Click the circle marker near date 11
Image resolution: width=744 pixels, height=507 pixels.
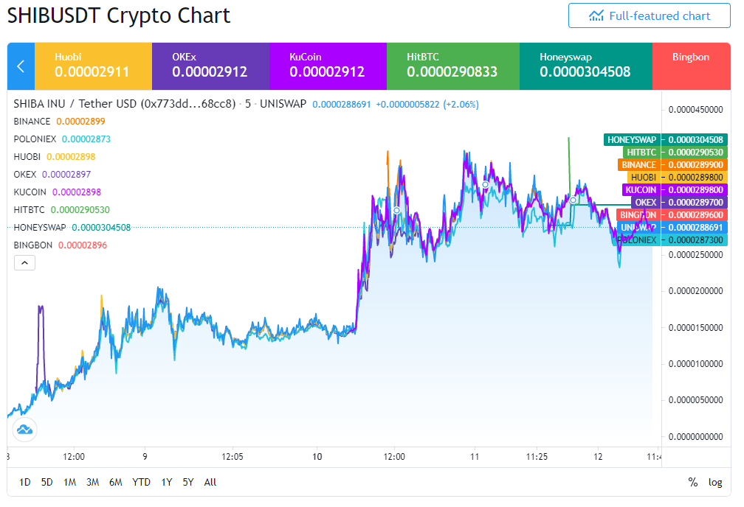486,184
